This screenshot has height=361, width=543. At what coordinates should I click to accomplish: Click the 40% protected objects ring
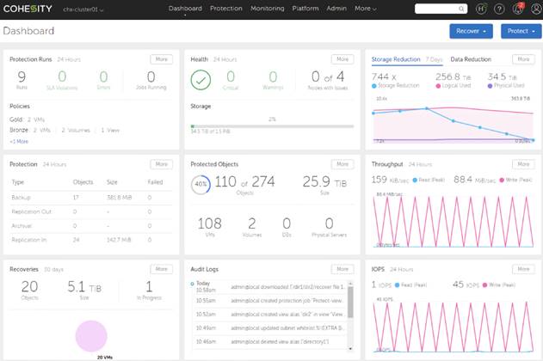click(201, 184)
